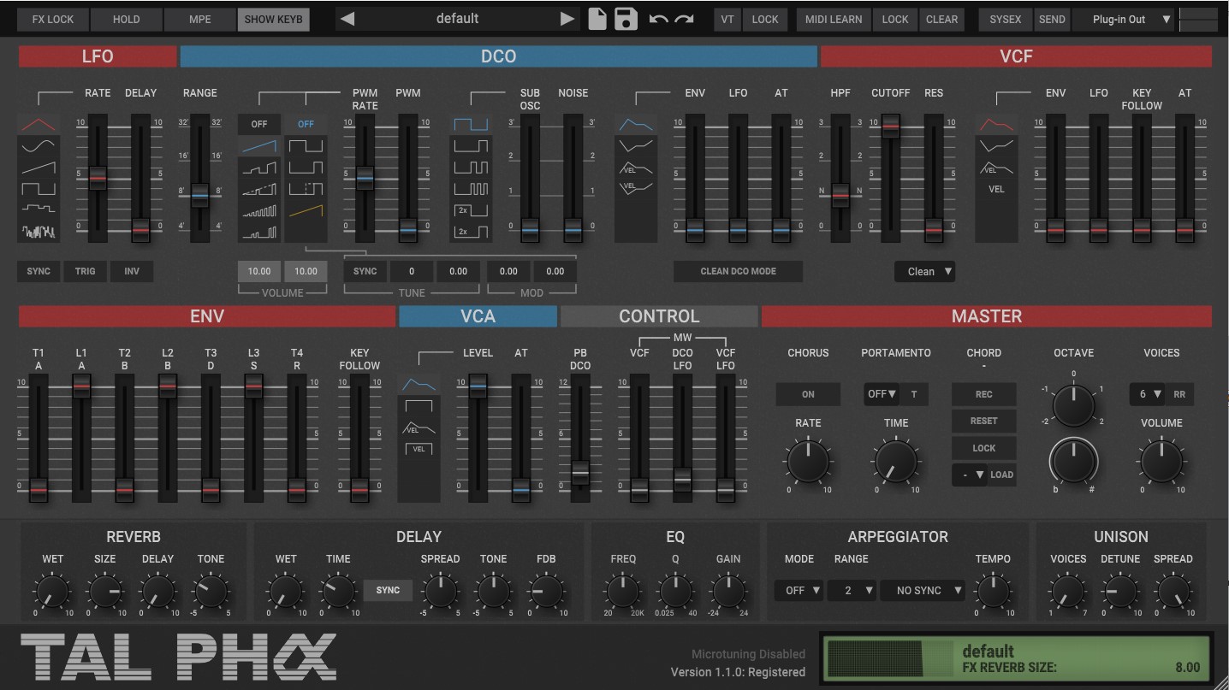This screenshot has height=690, width=1229.
Task: Toggle the LFO TRIG button
Action: tap(85, 272)
